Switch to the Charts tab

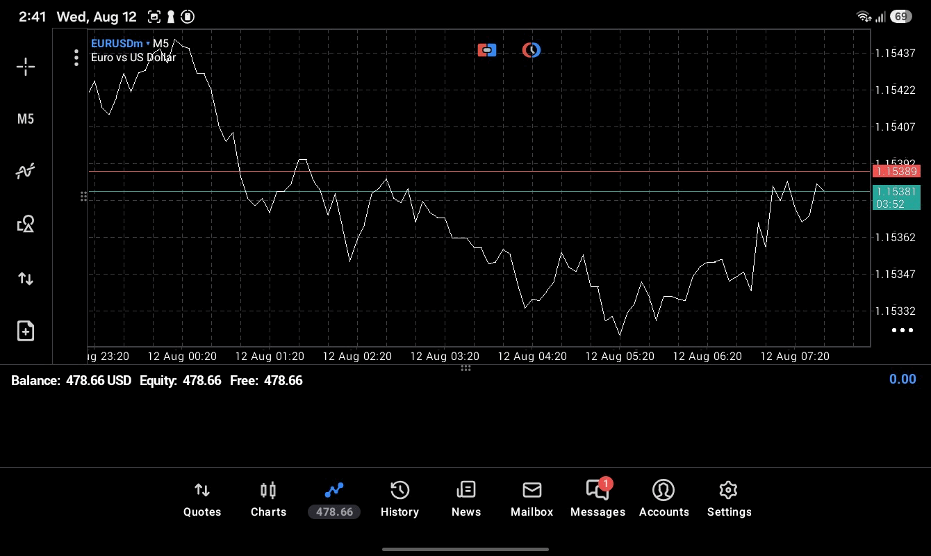point(268,500)
